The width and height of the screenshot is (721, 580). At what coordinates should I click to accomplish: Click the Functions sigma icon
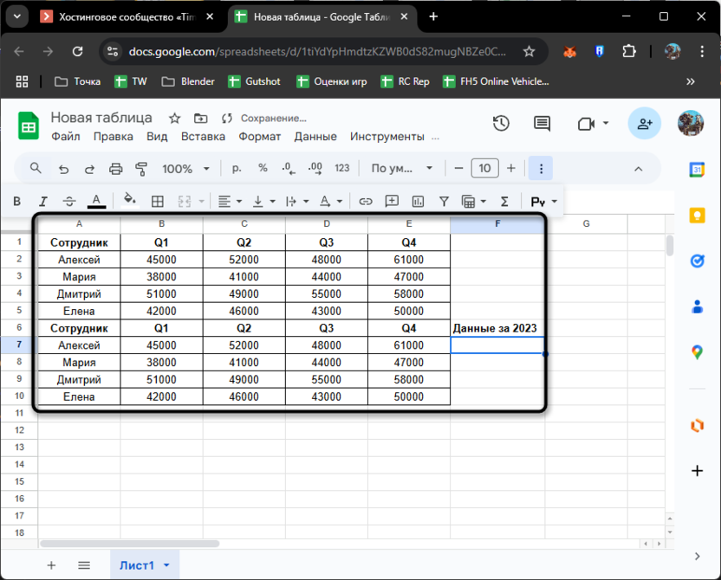pos(504,202)
